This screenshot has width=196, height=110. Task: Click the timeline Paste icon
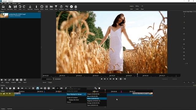tap(14, 88)
